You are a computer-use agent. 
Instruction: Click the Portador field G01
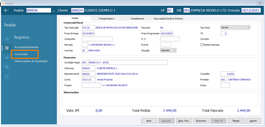tap(224, 80)
